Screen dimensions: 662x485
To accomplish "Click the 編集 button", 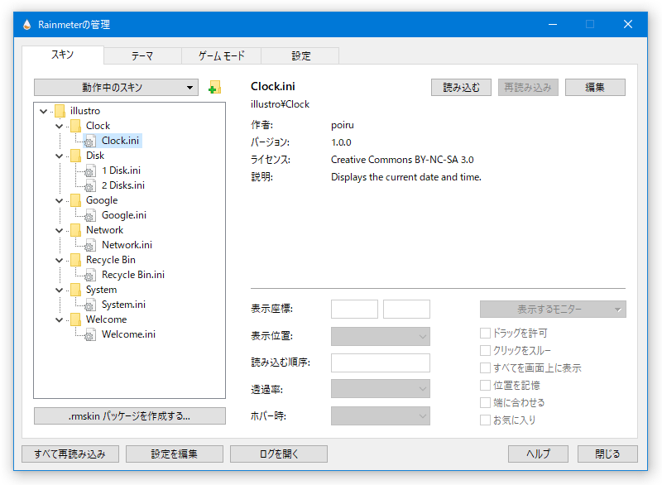I will point(595,88).
